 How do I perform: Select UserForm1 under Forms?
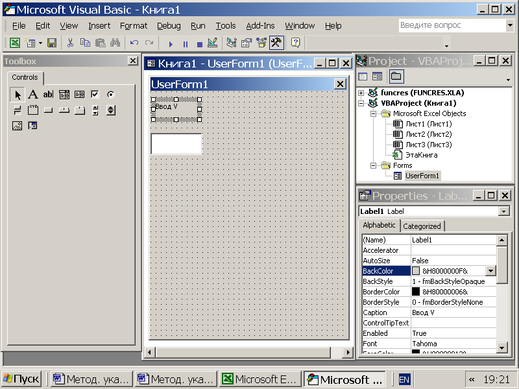click(x=422, y=176)
